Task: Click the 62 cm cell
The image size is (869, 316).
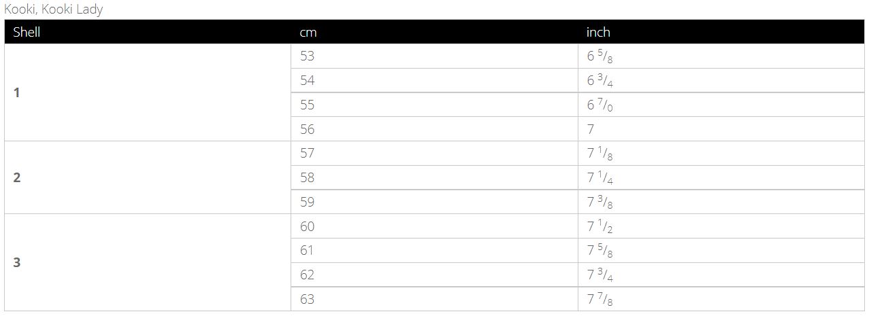Action: [x=308, y=275]
